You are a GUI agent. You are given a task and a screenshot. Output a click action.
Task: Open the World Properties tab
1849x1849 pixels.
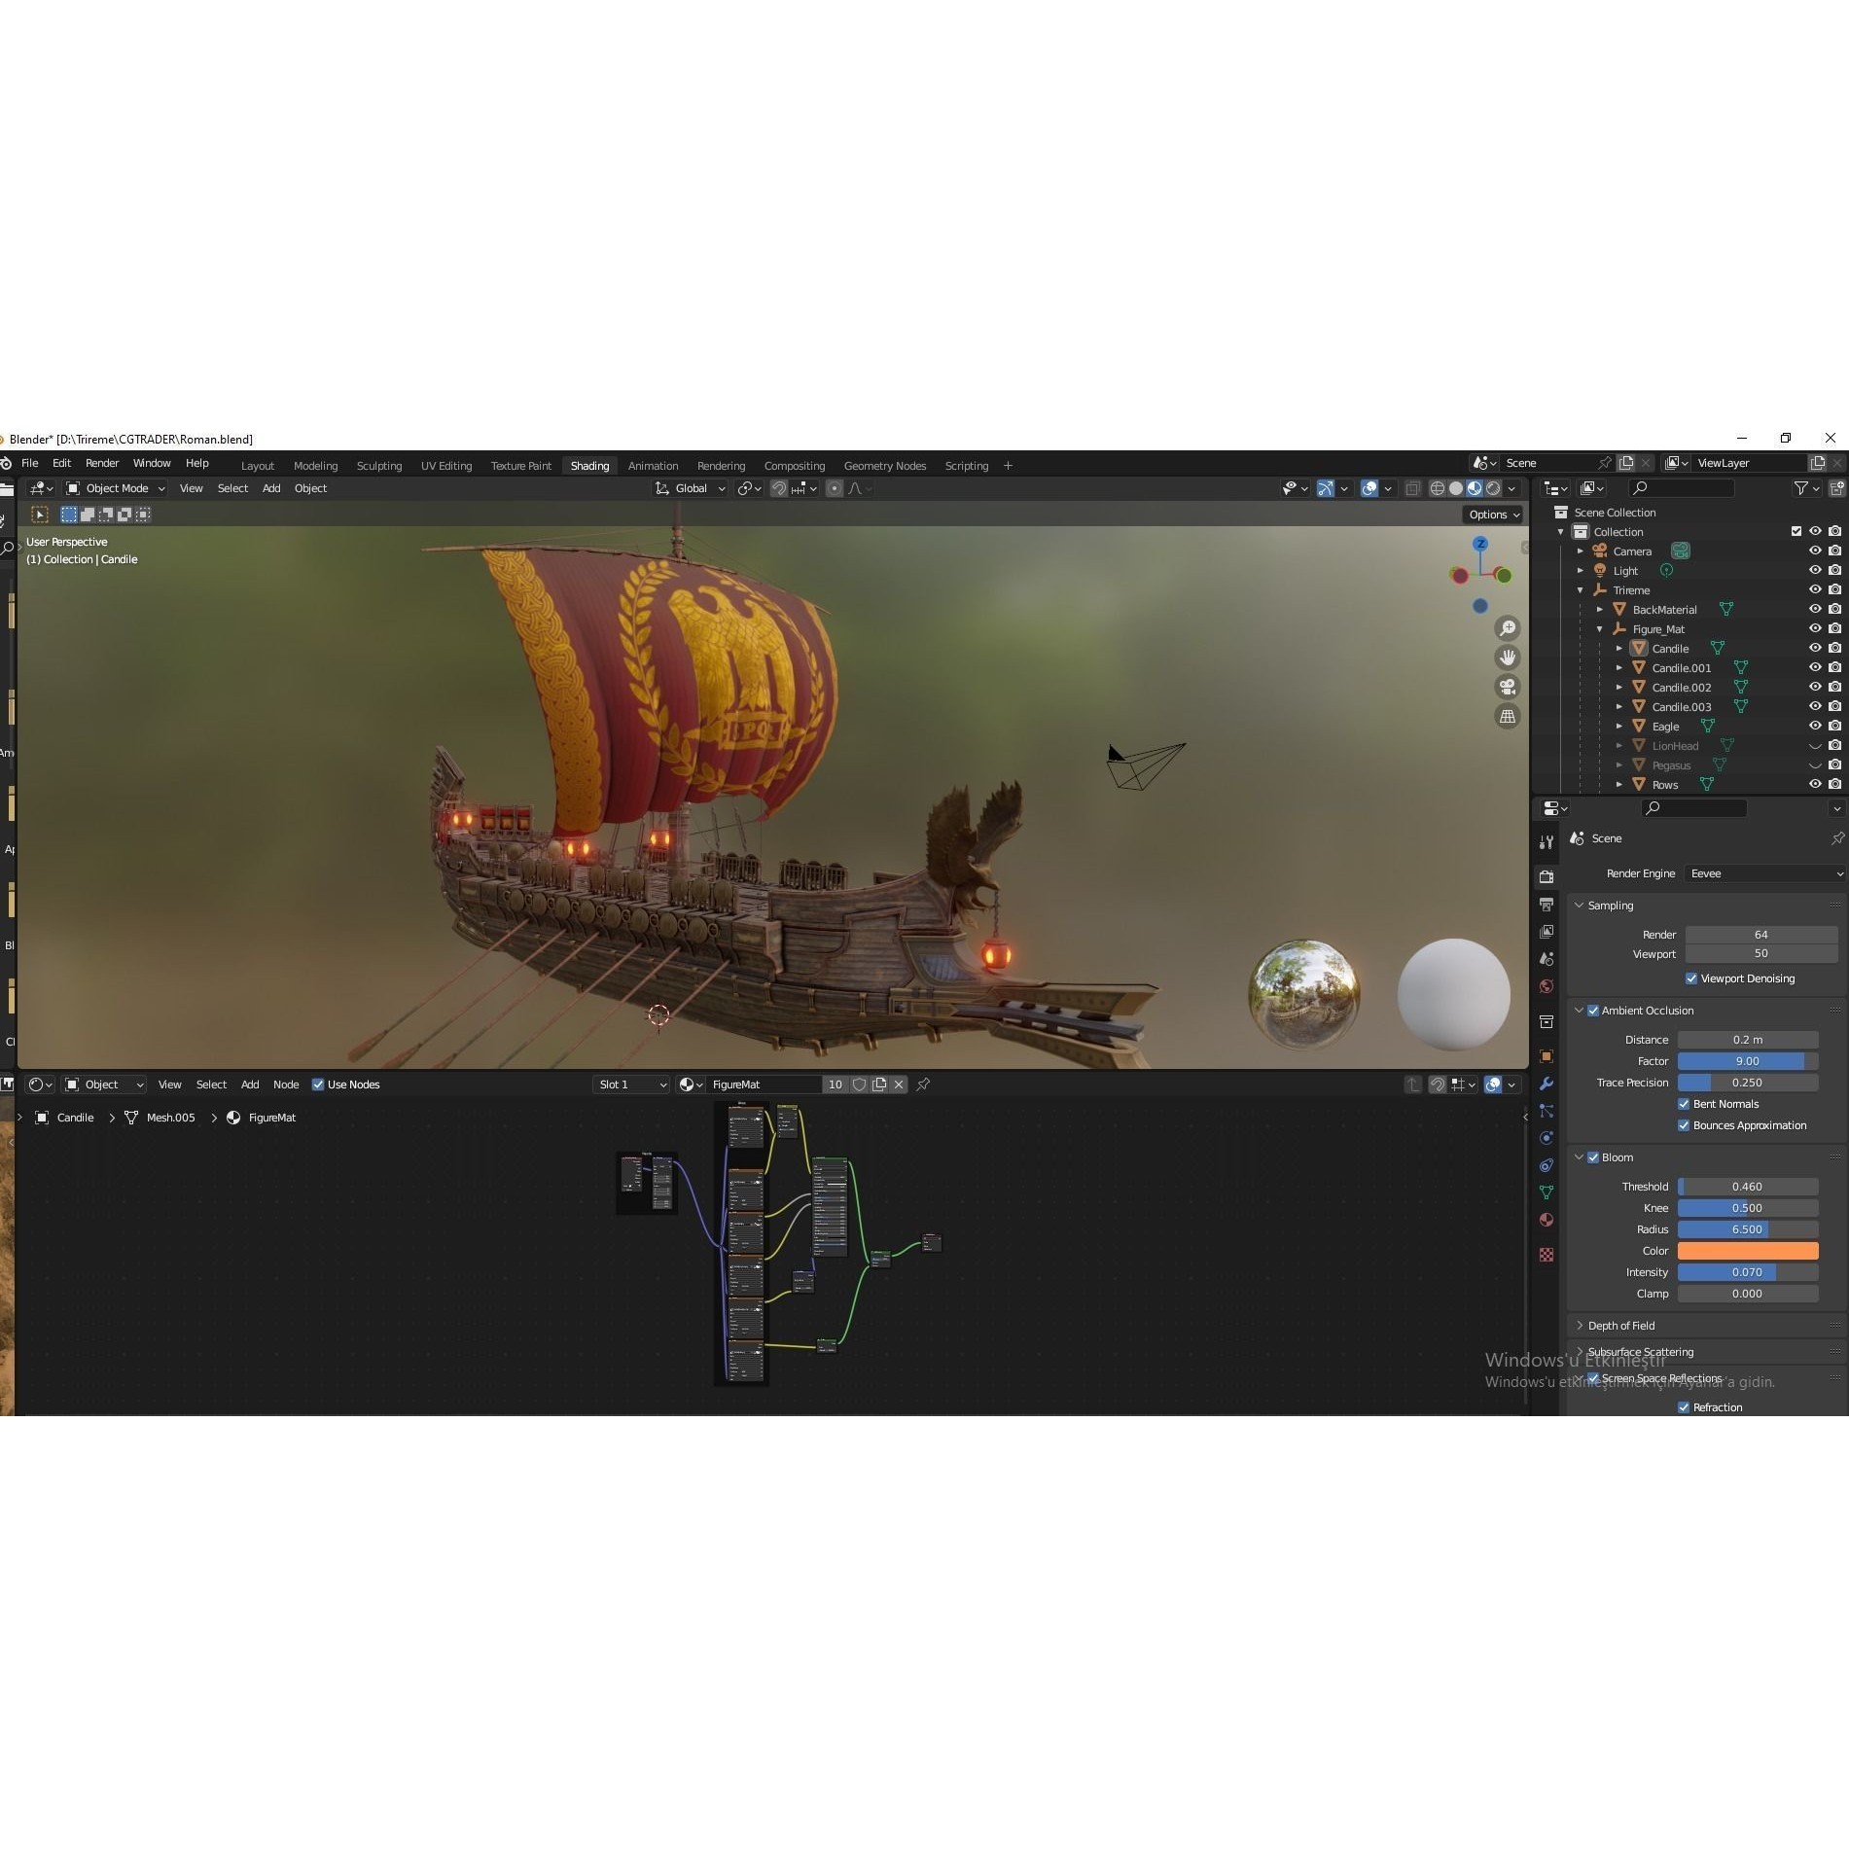[1547, 988]
